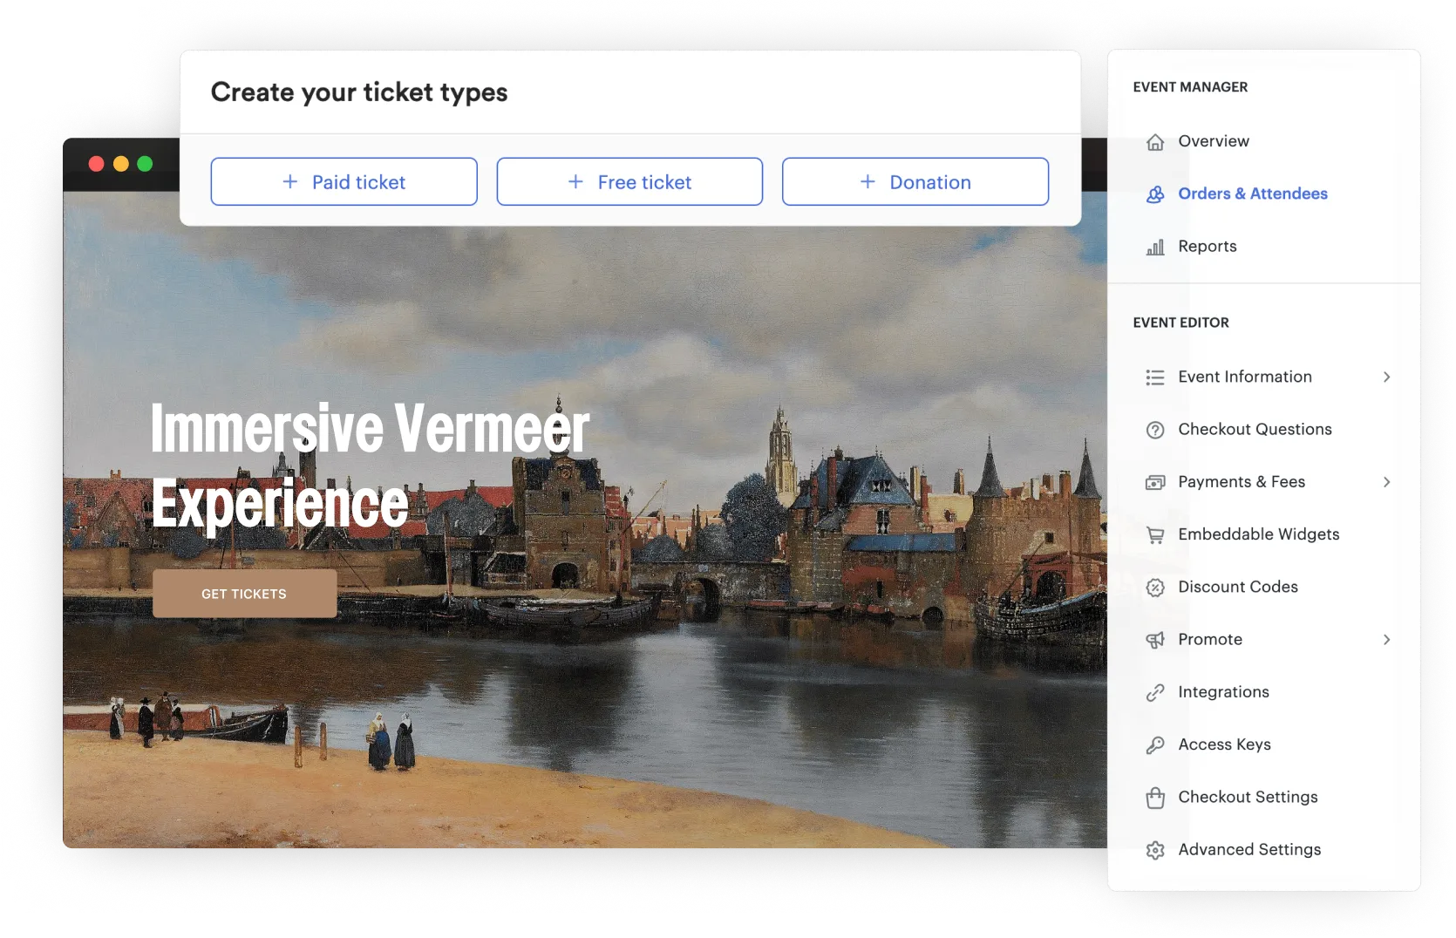The height and width of the screenshot is (938, 1456).
Task: Click the red close window dot
Action: pos(97,164)
